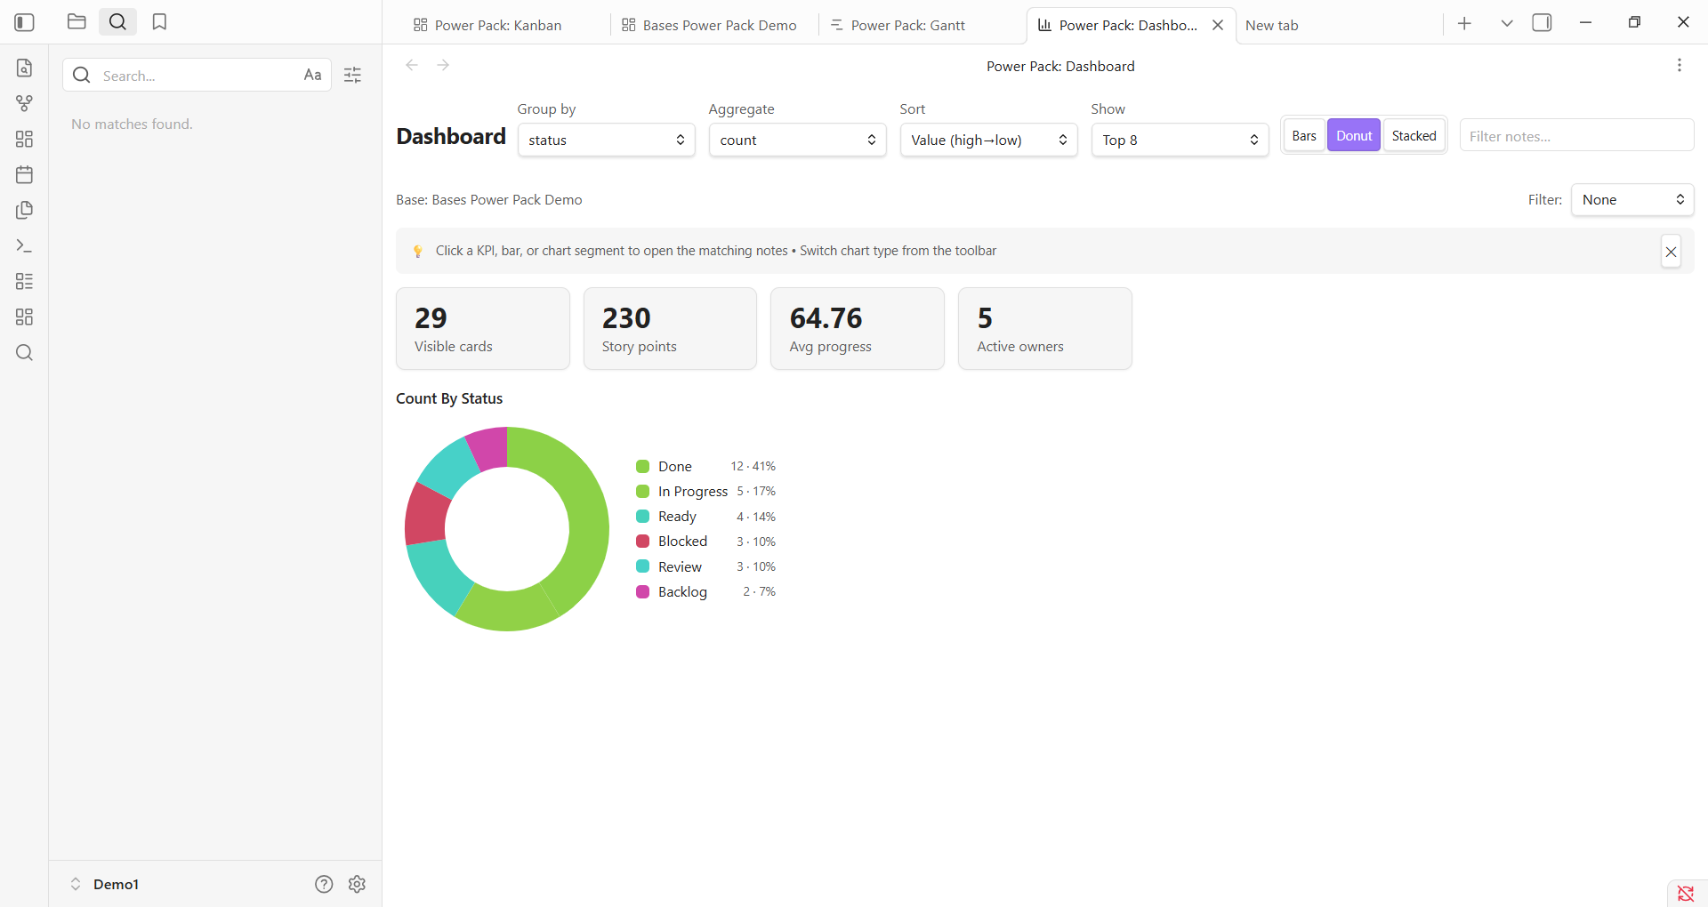Screen dimensions: 1708x907
Task: Open file explorer folder icon
Action: [77, 22]
